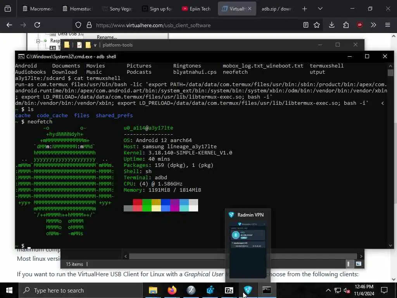Click the Type here to search box
This screenshot has height=298, width=397.
(x=81, y=290)
